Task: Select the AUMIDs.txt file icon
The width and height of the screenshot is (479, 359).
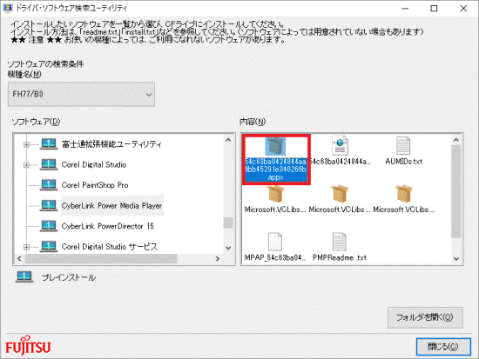Action: point(403,145)
